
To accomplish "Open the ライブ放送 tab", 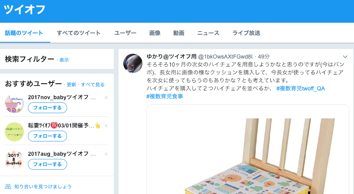I will [x=246, y=33].
